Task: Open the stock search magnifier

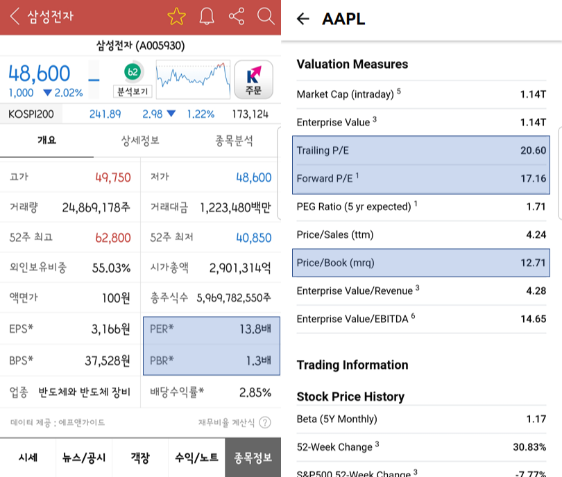Action: 266,17
